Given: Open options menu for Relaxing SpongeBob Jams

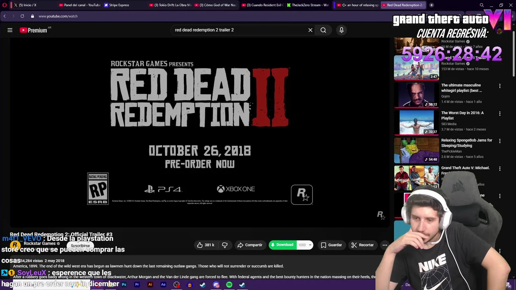Looking at the screenshot, I should coord(500,141).
